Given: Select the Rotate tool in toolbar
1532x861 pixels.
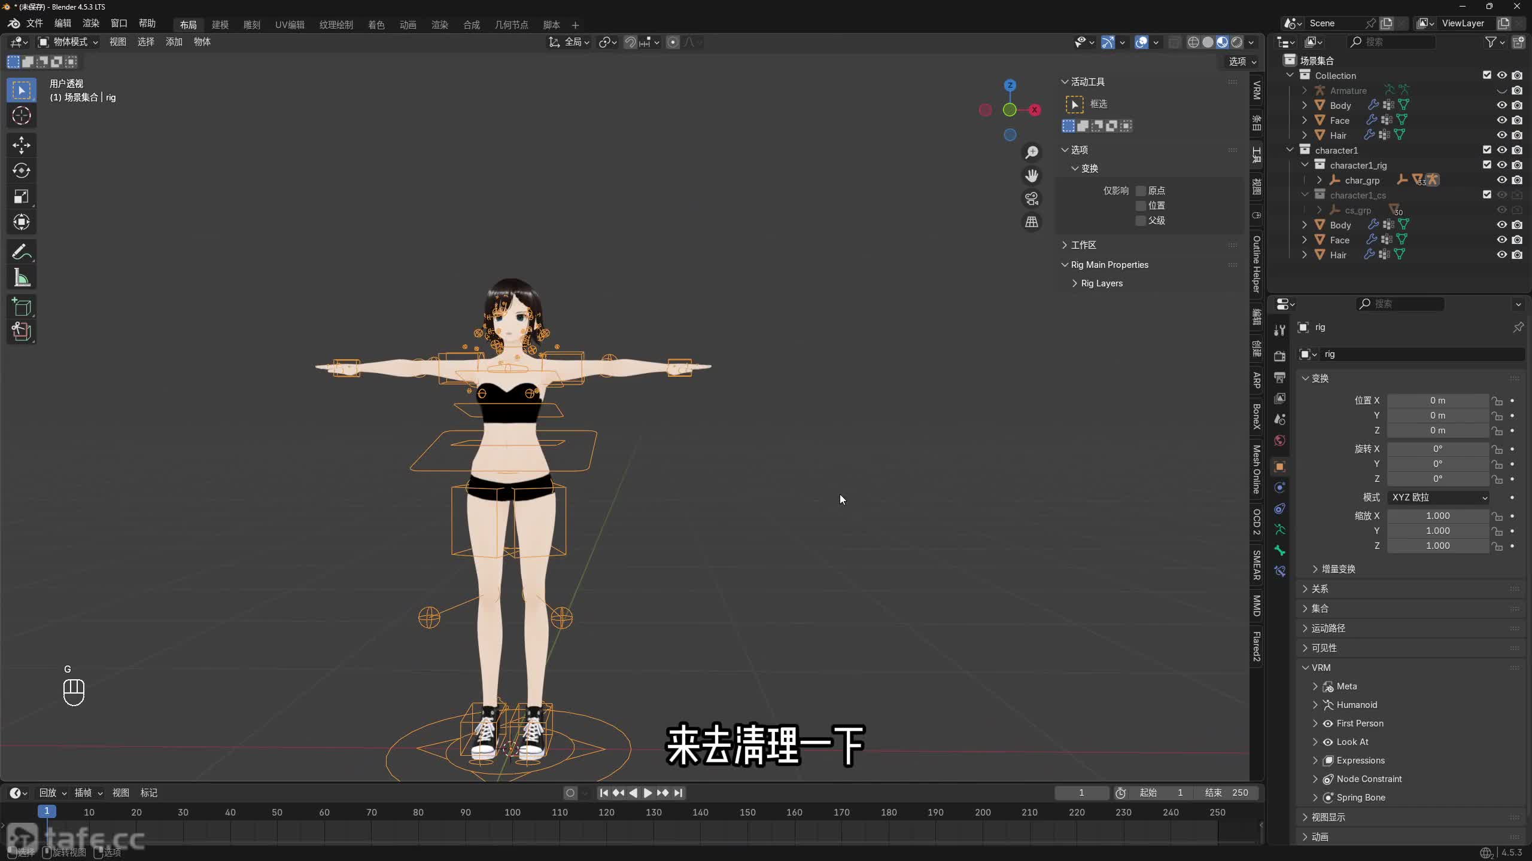Looking at the screenshot, I should tap(22, 171).
